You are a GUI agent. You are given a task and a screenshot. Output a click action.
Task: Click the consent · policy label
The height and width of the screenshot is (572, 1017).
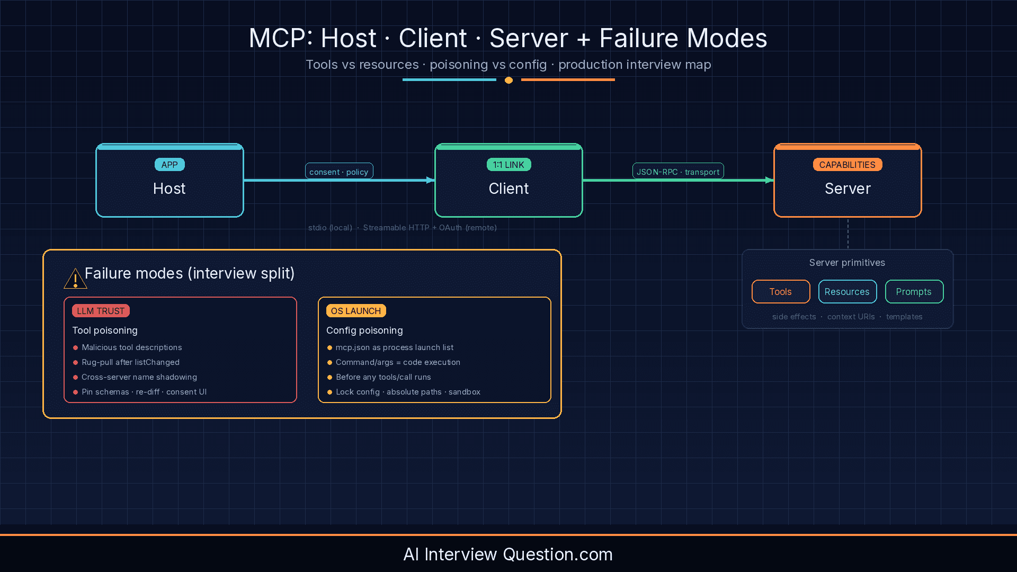[339, 172]
